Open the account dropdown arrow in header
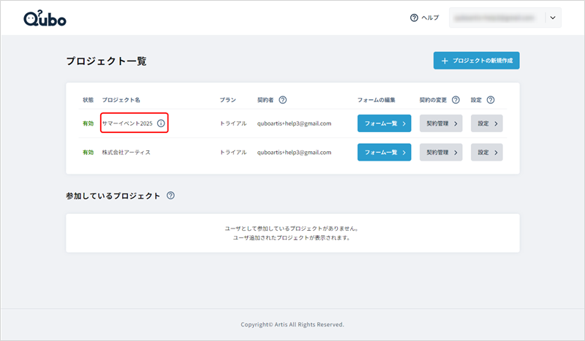585x341 pixels. tap(552, 18)
